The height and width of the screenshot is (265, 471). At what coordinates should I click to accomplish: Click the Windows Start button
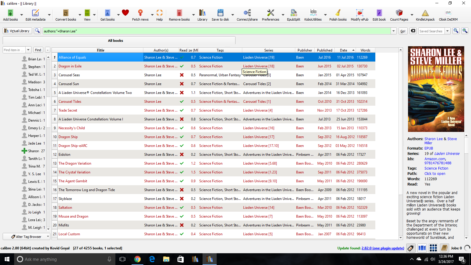[7, 259]
